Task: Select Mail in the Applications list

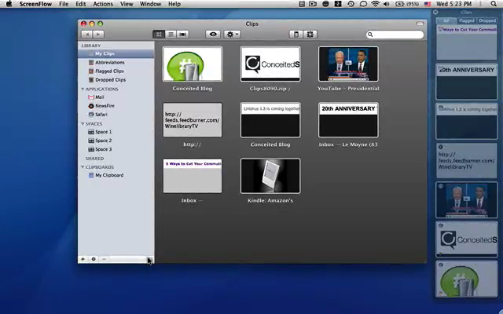Action: pyautogui.click(x=100, y=97)
